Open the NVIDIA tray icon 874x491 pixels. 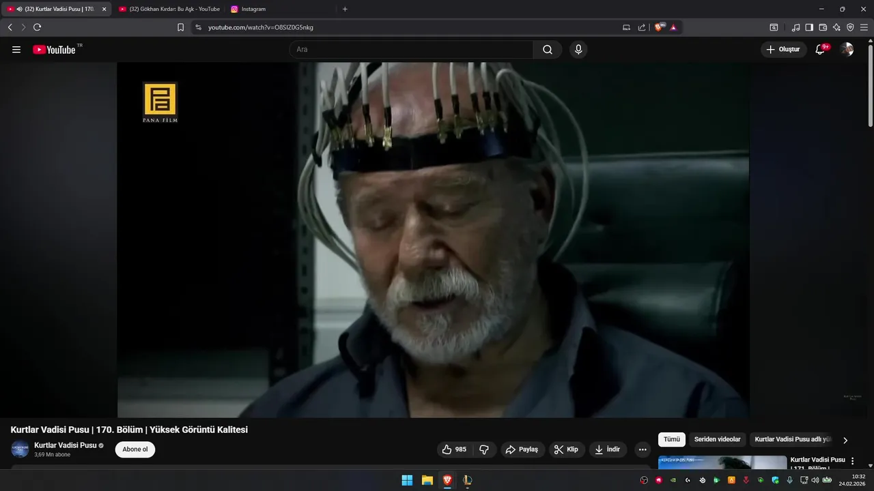tap(673, 480)
